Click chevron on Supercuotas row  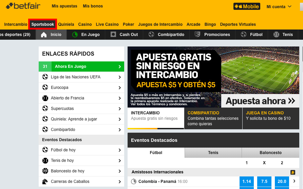120,109
